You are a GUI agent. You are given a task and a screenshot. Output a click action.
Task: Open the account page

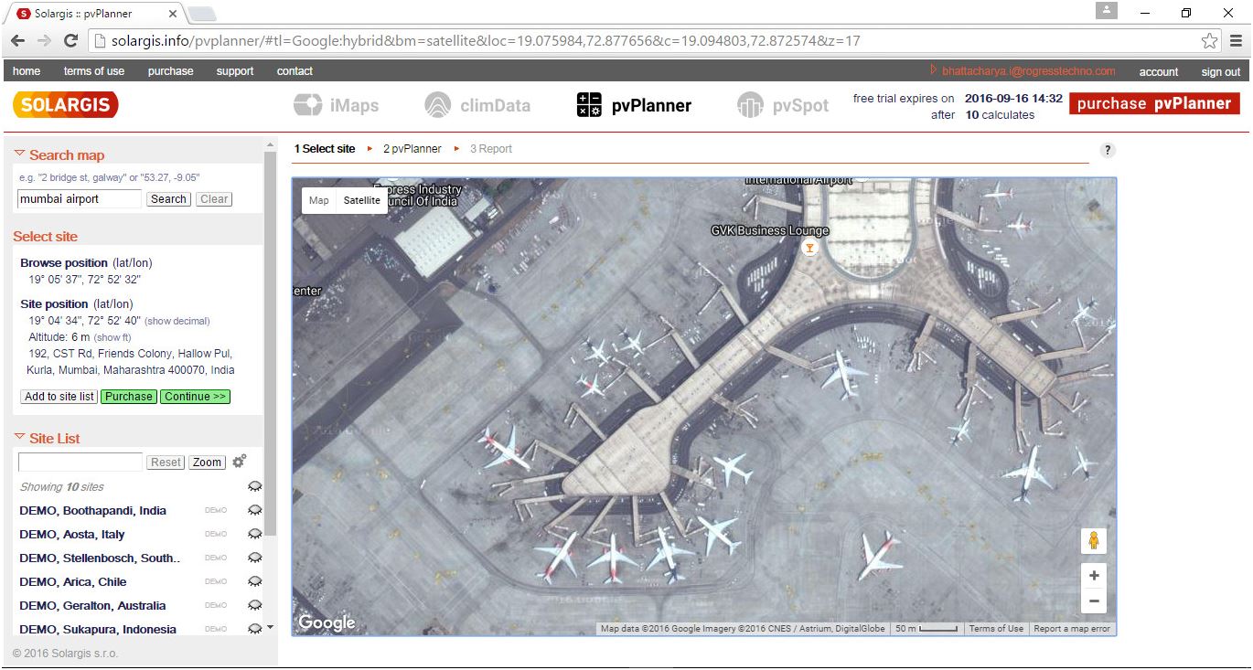(x=1159, y=72)
